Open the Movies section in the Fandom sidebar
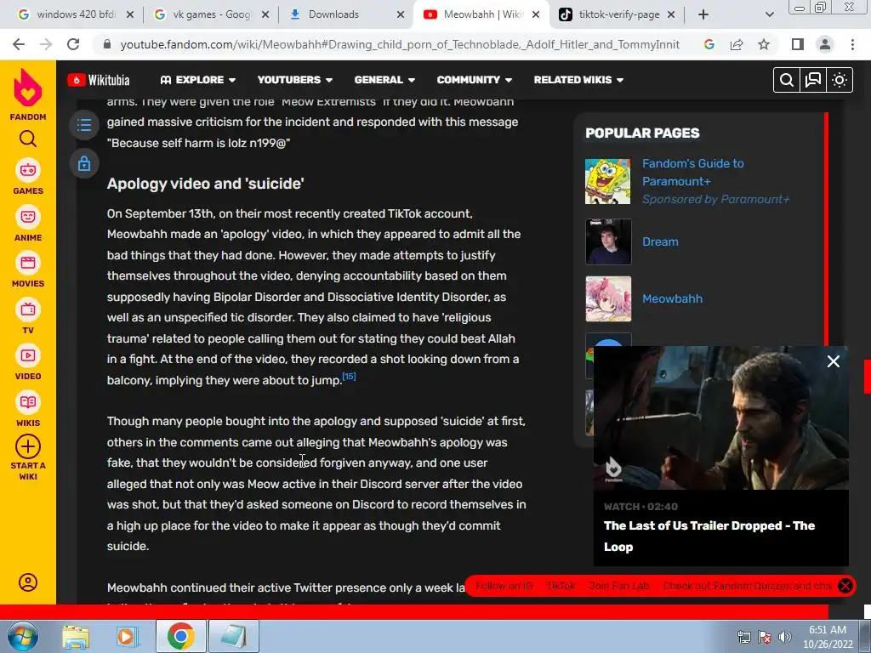The width and height of the screenshot is (871, 653). 28,270
